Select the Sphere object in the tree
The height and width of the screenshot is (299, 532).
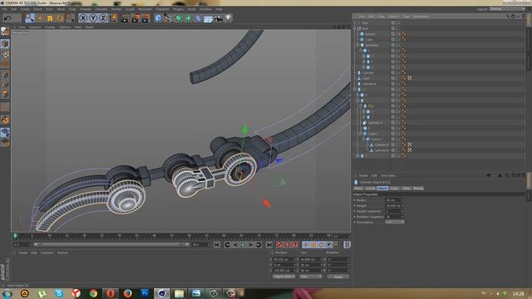coord(370,34)
